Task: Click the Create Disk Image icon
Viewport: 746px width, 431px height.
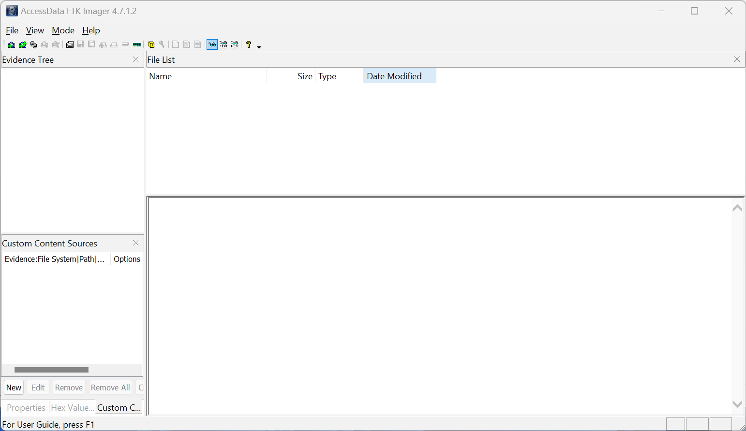Action: click(x=70, y=45)
